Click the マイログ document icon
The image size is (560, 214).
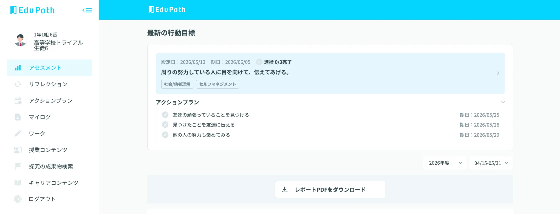point(18,117)
